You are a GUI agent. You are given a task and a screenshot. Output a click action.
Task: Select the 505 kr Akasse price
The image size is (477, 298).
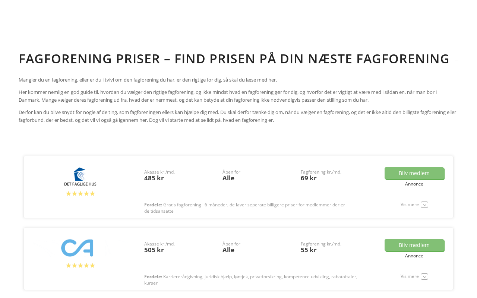tap(154, 250)
